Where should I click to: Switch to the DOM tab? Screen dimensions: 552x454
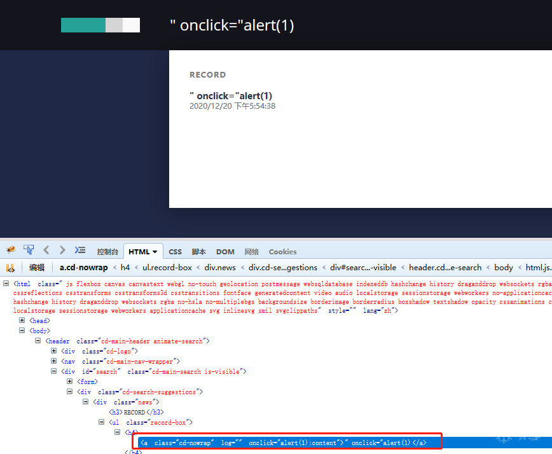point(225,252)
